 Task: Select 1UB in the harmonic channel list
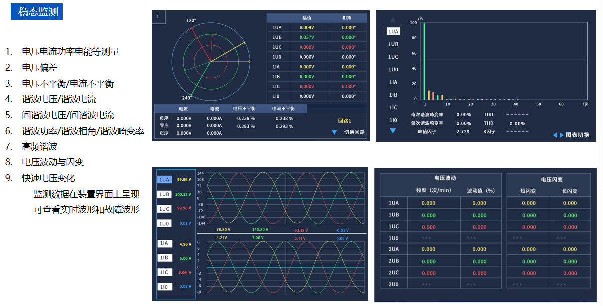[x=393, y=44]
